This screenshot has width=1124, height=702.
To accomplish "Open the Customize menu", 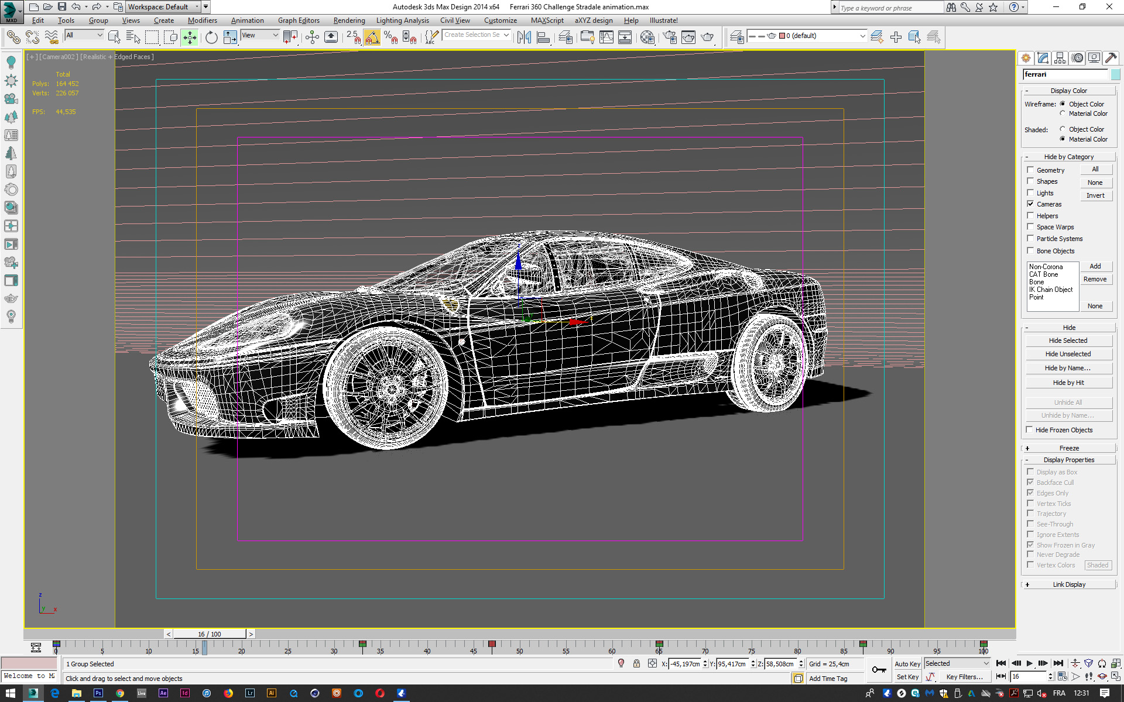I will pyautogui.click(x=500, y=20).
